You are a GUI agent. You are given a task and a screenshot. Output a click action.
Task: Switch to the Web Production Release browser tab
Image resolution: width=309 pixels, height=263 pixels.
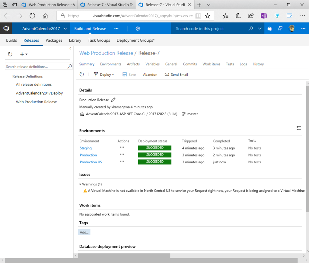pos(49,5)
